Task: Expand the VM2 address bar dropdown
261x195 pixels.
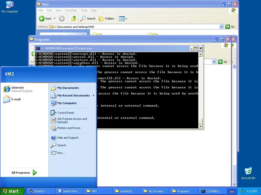Action: (x=221, y=27)
